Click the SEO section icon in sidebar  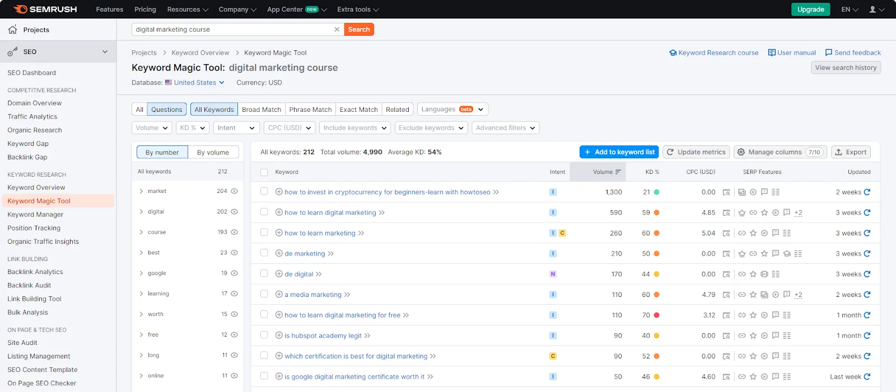click(12, 52)
